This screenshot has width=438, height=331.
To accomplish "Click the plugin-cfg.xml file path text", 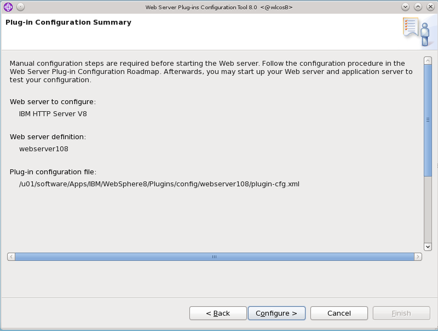I will 159,184.
